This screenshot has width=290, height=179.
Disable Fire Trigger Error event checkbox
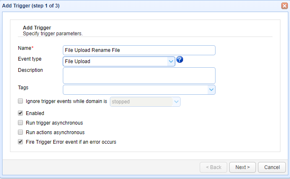coord(20,142)
